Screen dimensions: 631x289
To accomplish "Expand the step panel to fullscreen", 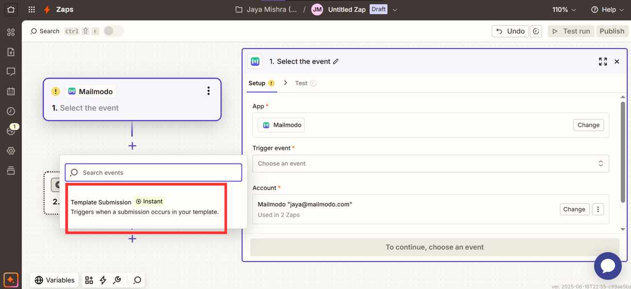I will pos(603,61).
